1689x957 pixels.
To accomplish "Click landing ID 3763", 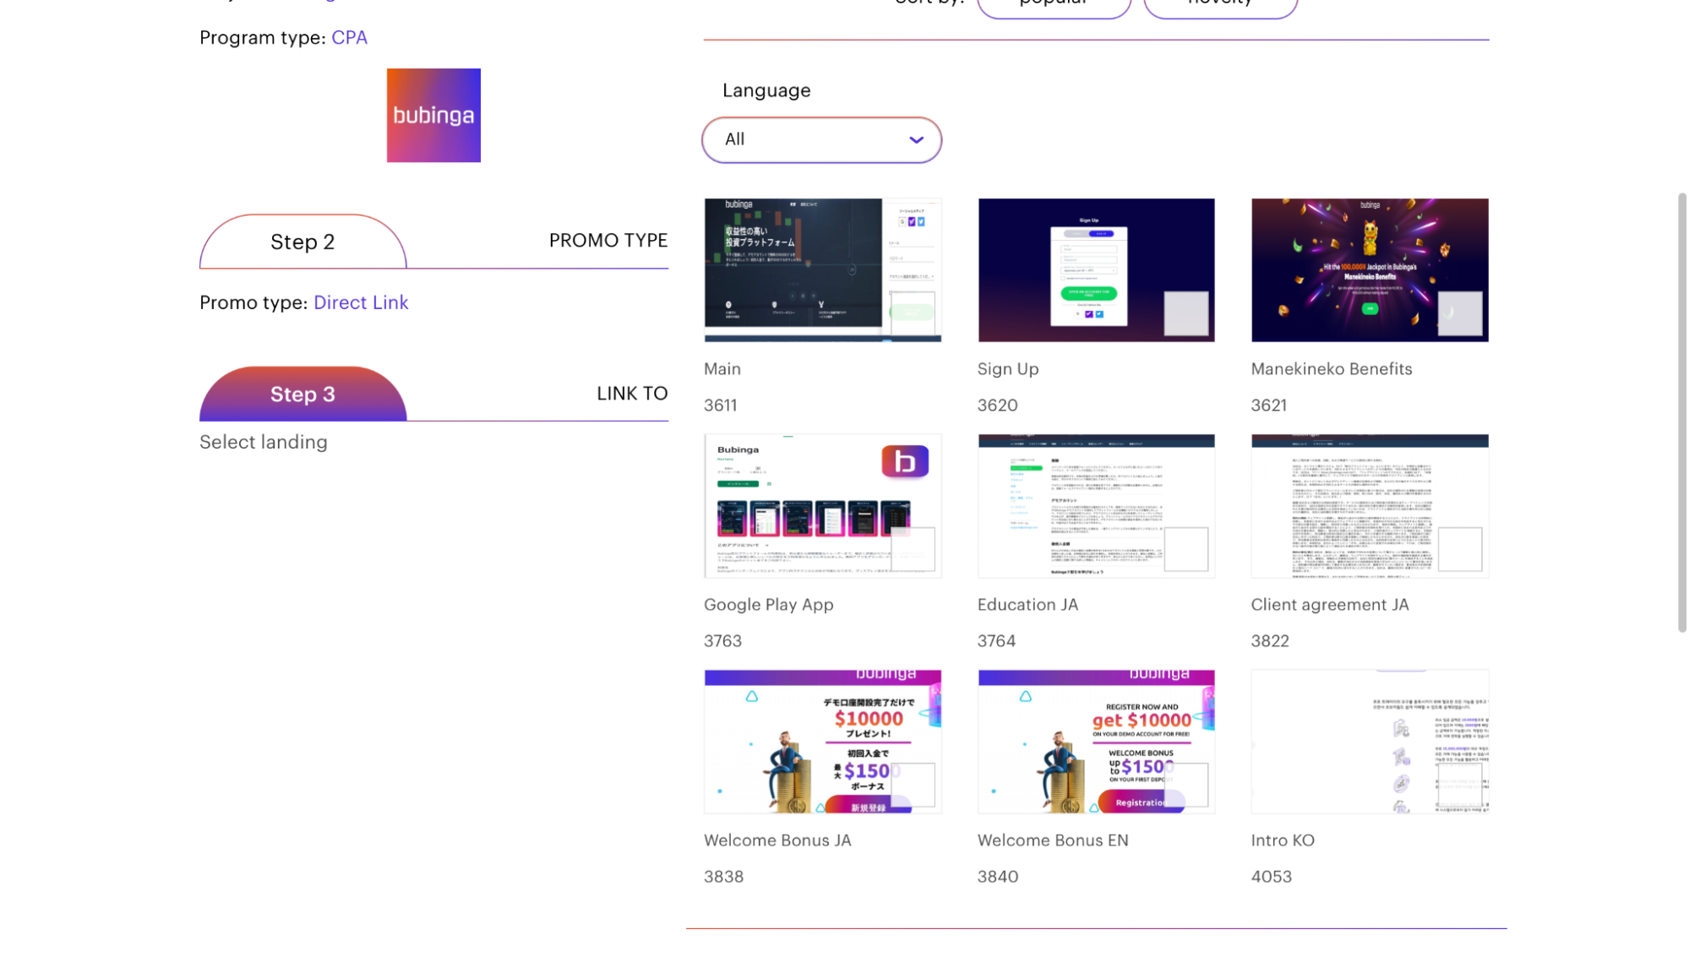I will 722,641.
